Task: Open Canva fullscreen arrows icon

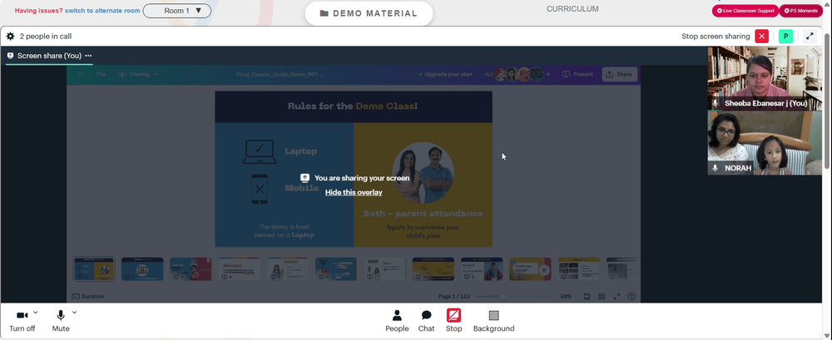Action: tap(617, 297)
